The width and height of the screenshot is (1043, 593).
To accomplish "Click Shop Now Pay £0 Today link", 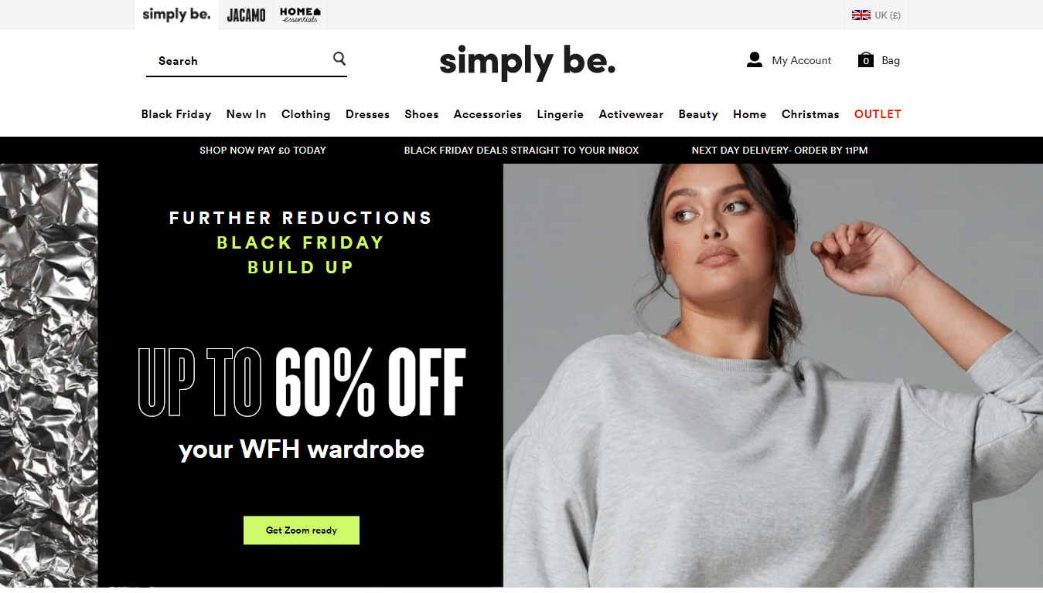I will 263,151.
